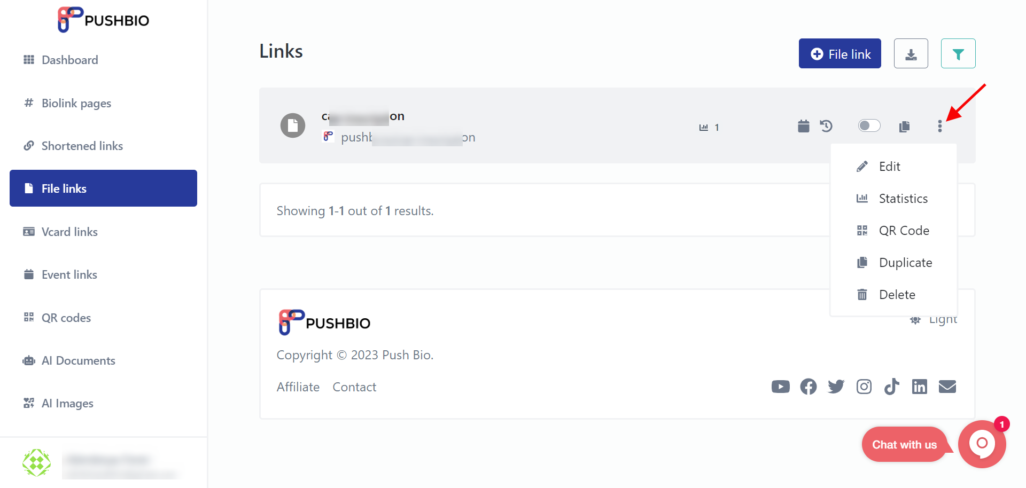The image size is (1026, 488).
Task: Open the Affiliate footer link
Action: tap(298, 387)
